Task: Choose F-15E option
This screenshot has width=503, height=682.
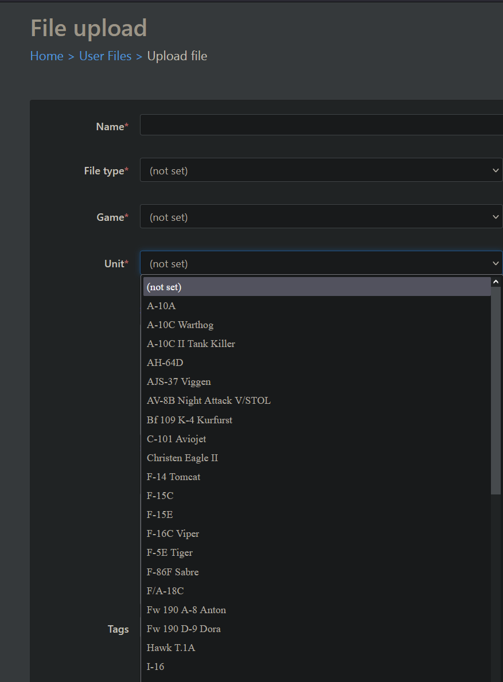Action: point(317,515)
